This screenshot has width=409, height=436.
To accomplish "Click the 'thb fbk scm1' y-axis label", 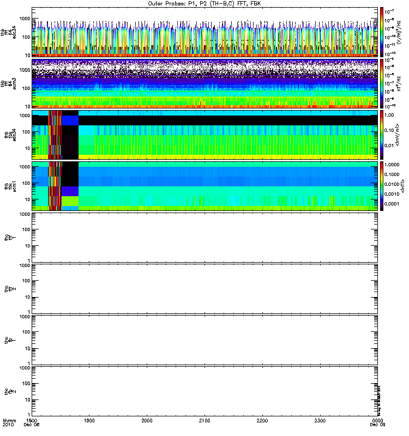I will coord(10,186).
